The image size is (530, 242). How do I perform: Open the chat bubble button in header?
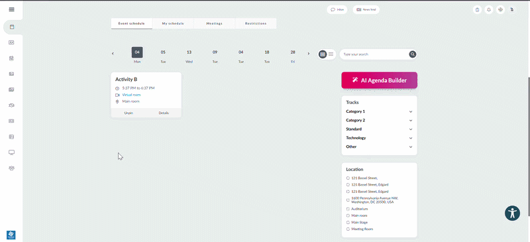point(337,10)
